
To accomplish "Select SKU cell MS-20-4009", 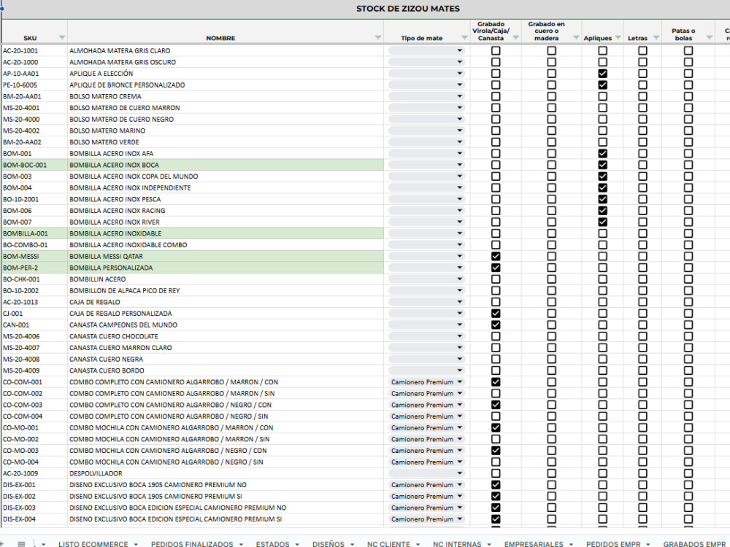I will [34, 371].
